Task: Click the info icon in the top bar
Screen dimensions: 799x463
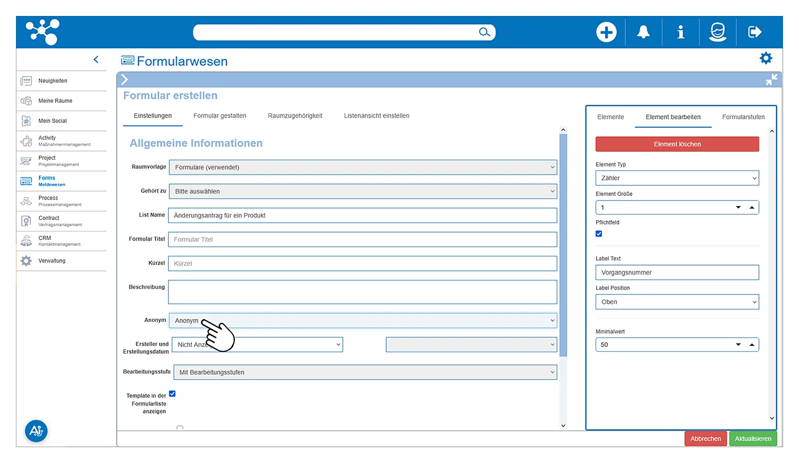Action: click(x=680, y=32)
